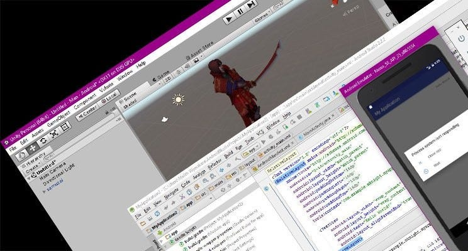Click the Unity Step button
The width and height of the screenshot is (468, 251).
coord(251,5)
